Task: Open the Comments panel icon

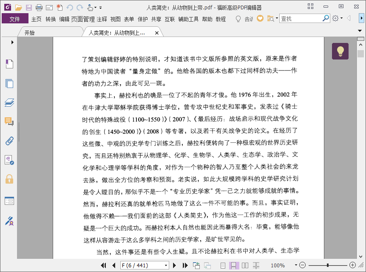Action: pos(9,122)
